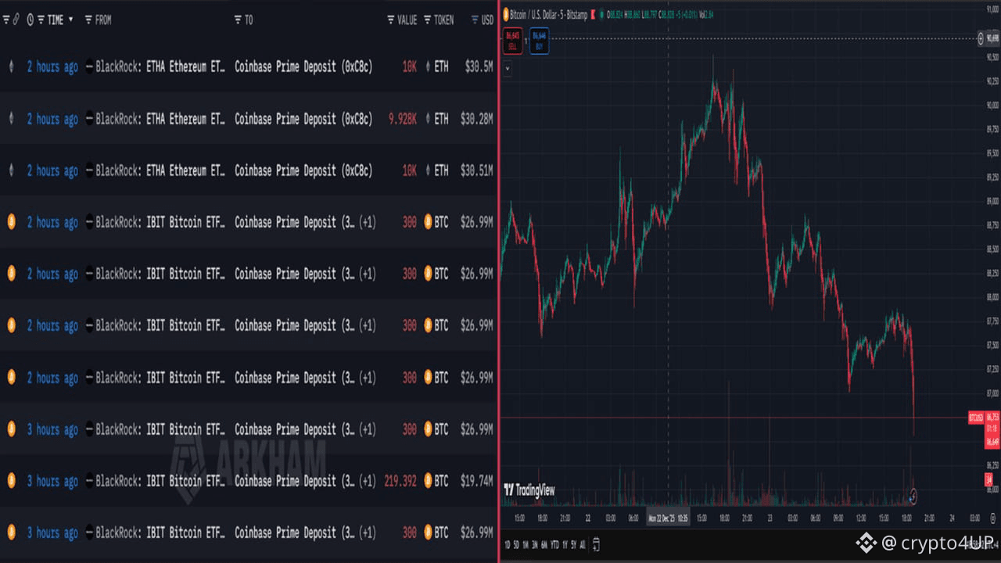The width and height of the screenshot is (1001, 563).
Task: Select the YTD time range
Action: pos(554,545)
